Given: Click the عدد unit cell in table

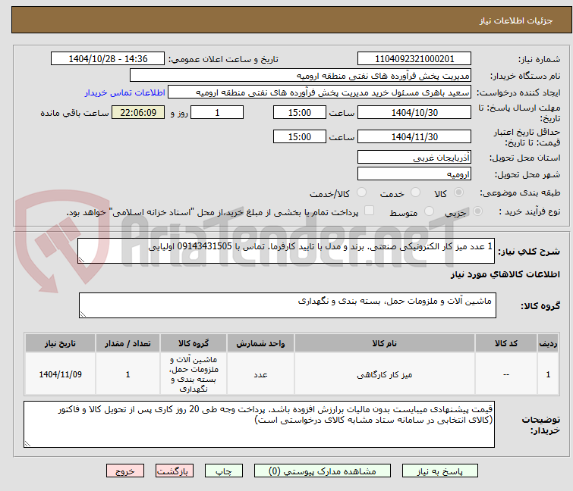Looking at the screenshot, I should (x=260, y=374).
